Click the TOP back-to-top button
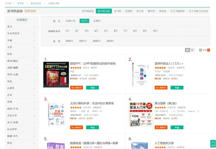216x149 pixels. 213,143
